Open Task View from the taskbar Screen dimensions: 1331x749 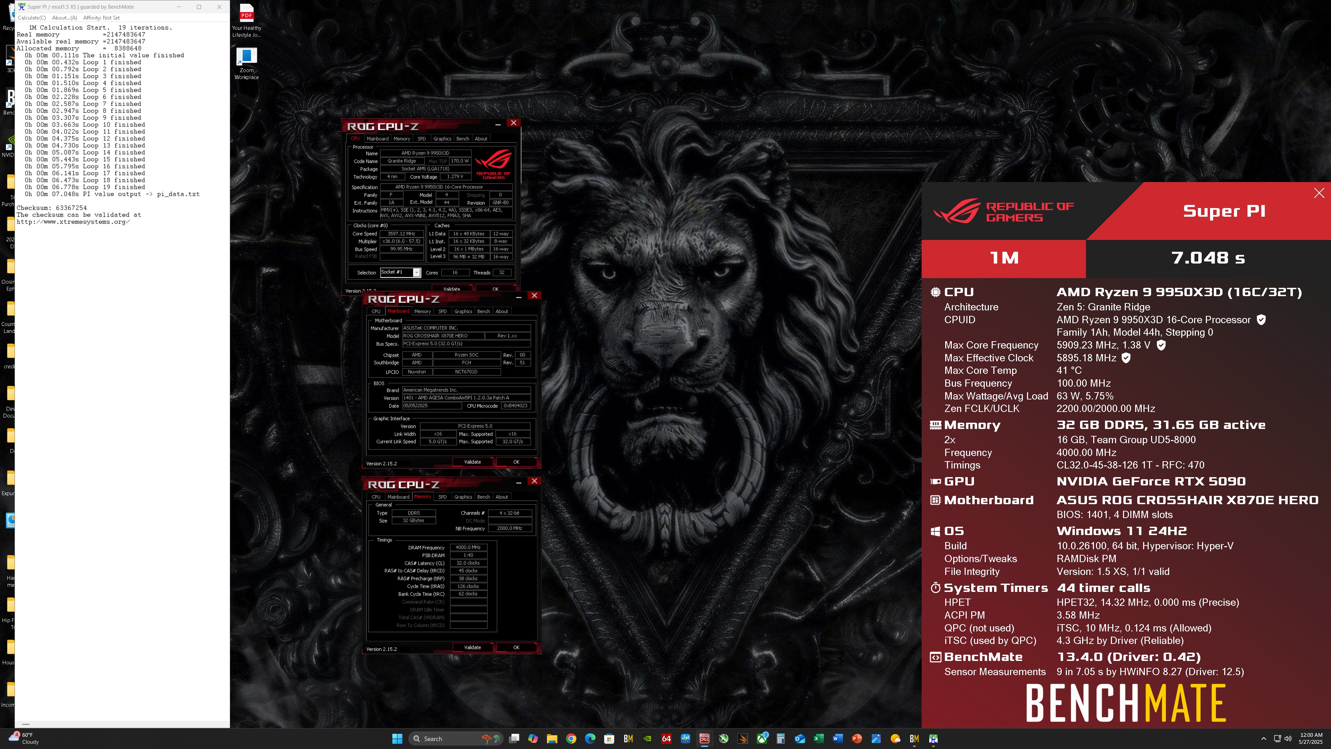514,739
